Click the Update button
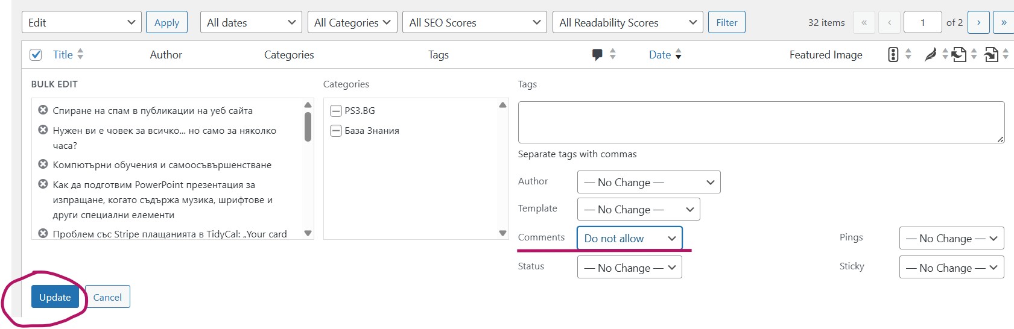The height and width of the screenshot is (329, 1014). tap(55, 297)
